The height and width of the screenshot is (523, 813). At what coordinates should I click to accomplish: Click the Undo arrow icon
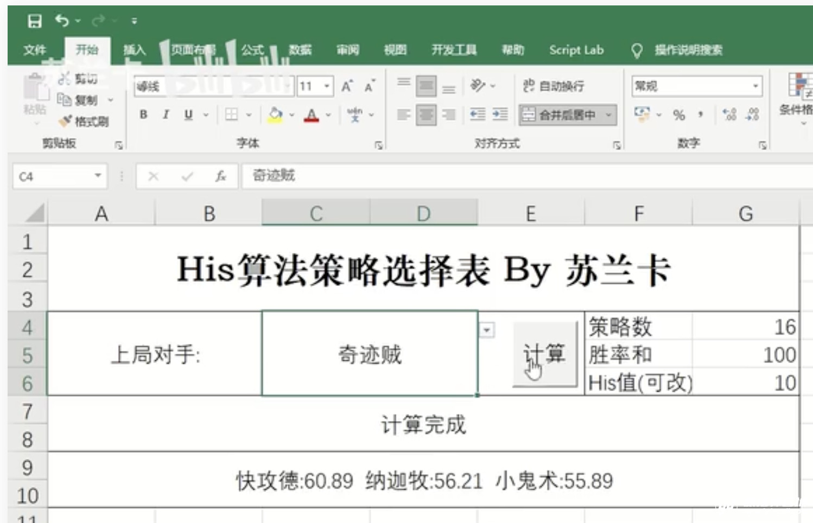tap(62, 21)
